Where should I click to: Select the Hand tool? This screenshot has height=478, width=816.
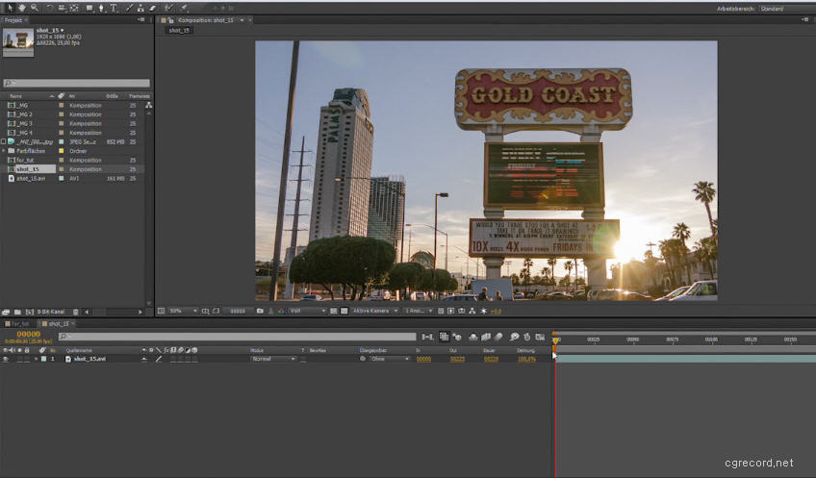22,8
